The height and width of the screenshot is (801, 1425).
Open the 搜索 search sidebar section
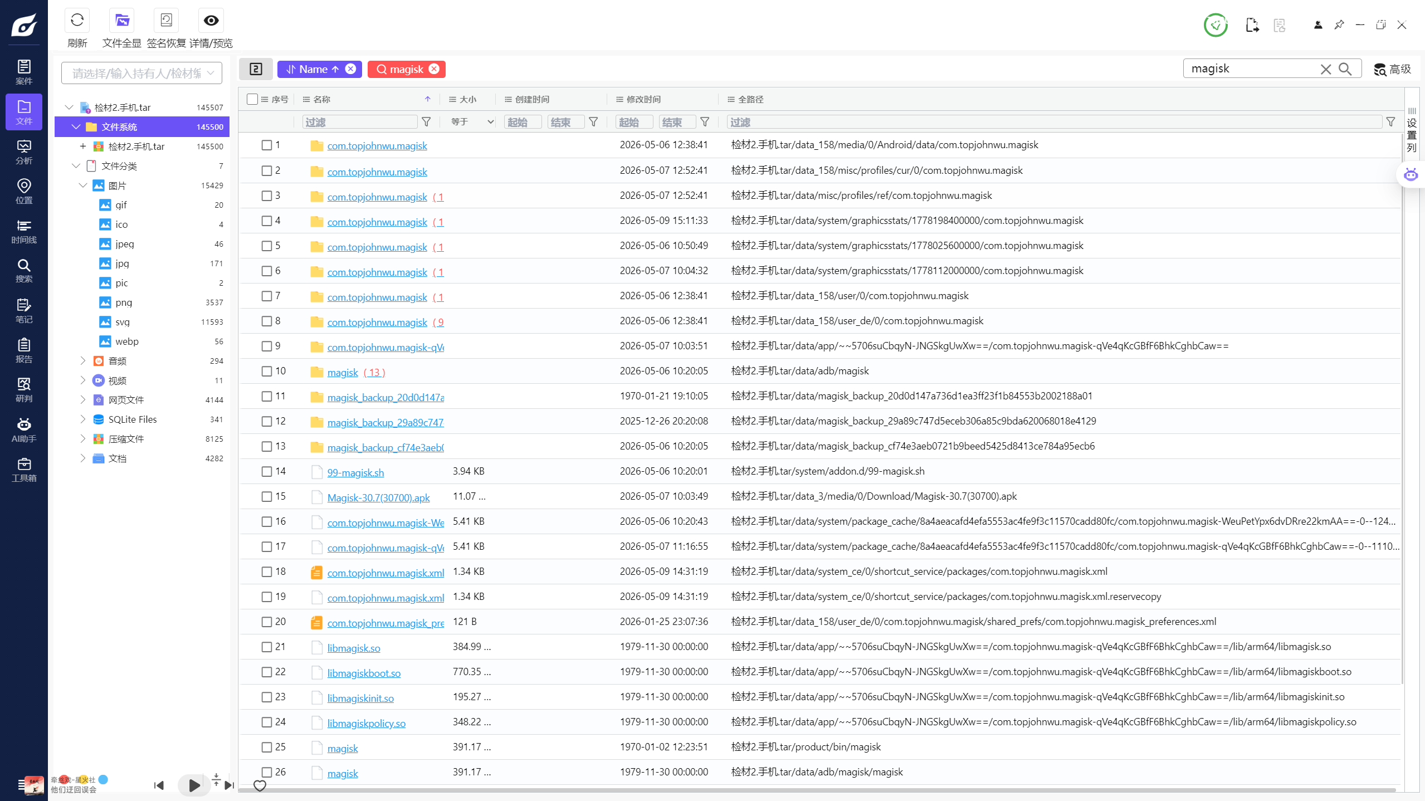[24, 271]
